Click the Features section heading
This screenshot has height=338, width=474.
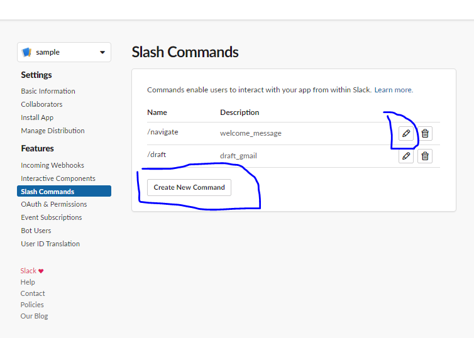[38, 149]
